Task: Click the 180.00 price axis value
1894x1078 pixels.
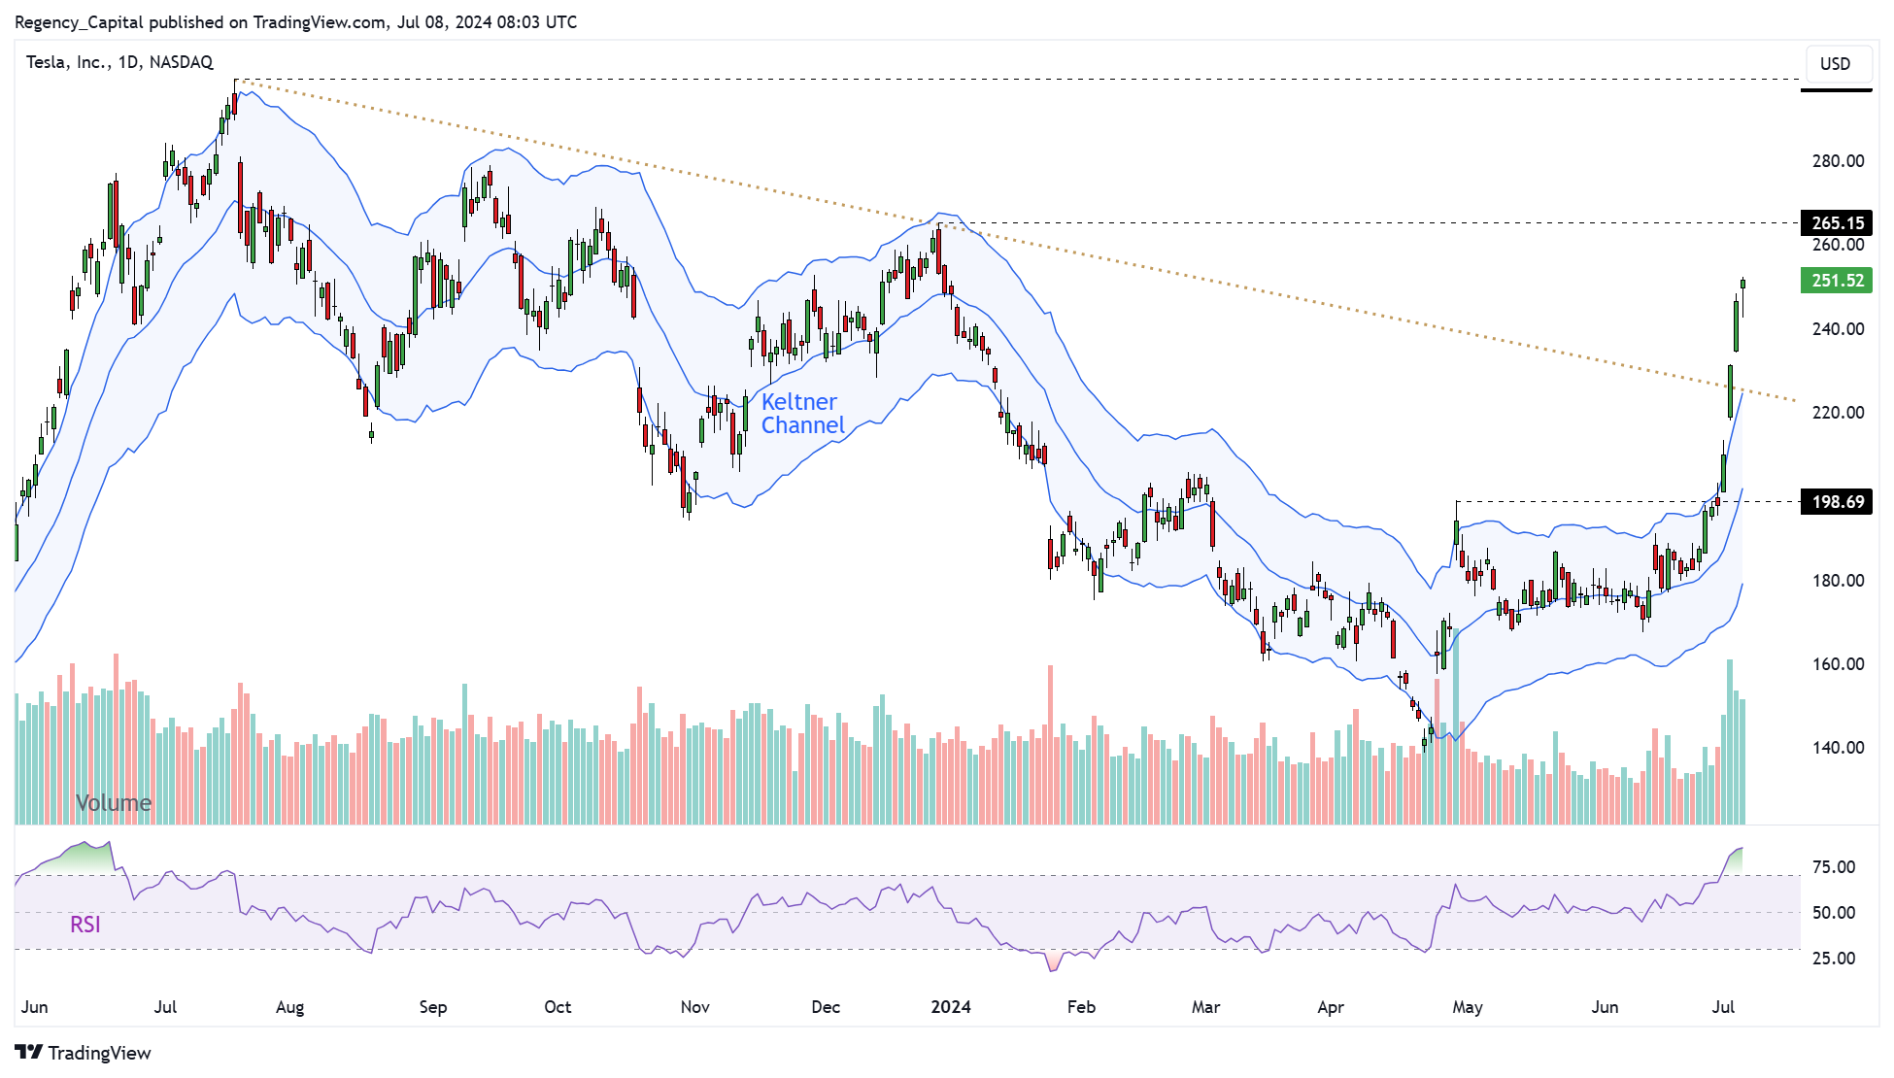Action: click(1838, 581)
